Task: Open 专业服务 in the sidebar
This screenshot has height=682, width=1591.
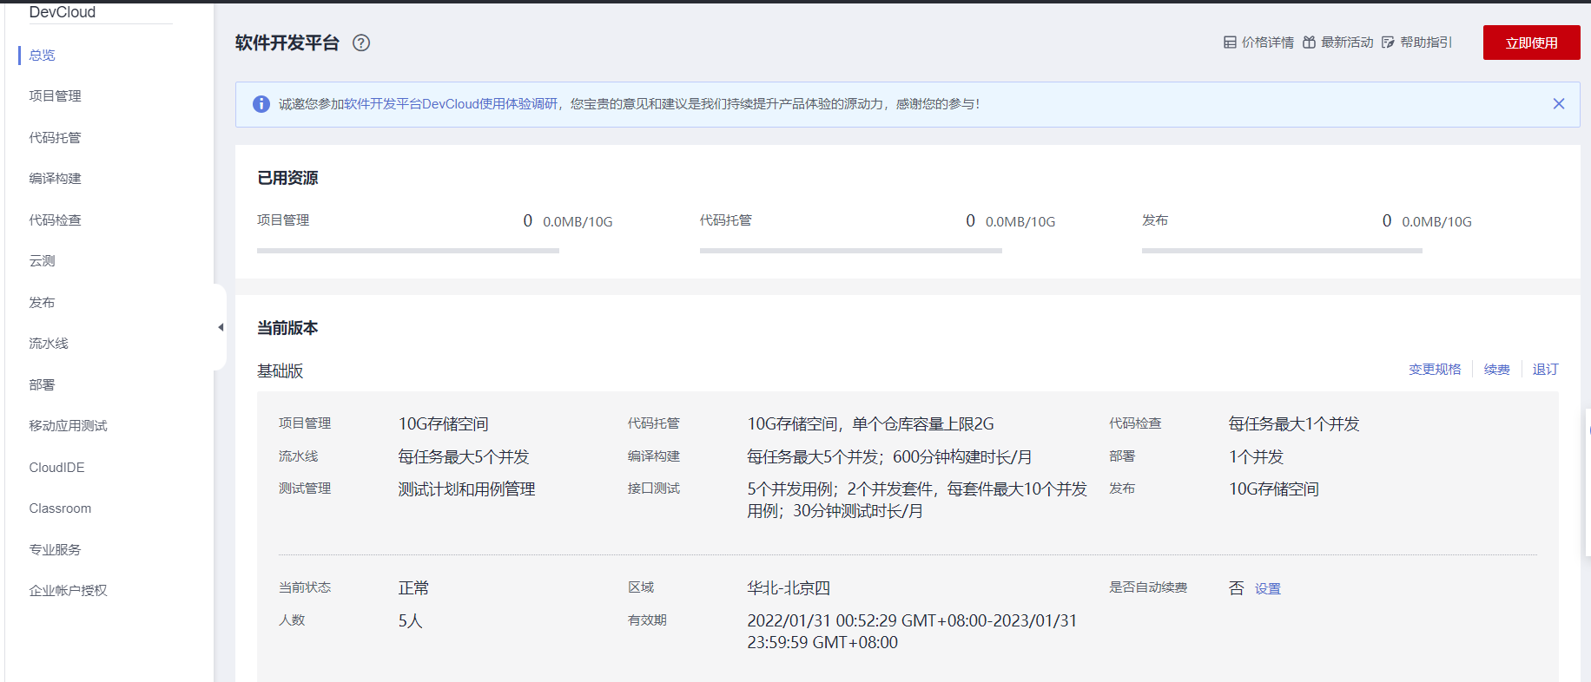Action: point(55,549)
